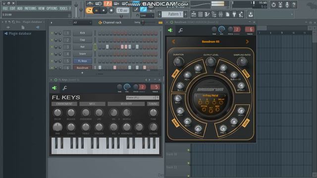
Task: Open the BassDrum plugin wrench settings icon
Action: coord(180,30)
